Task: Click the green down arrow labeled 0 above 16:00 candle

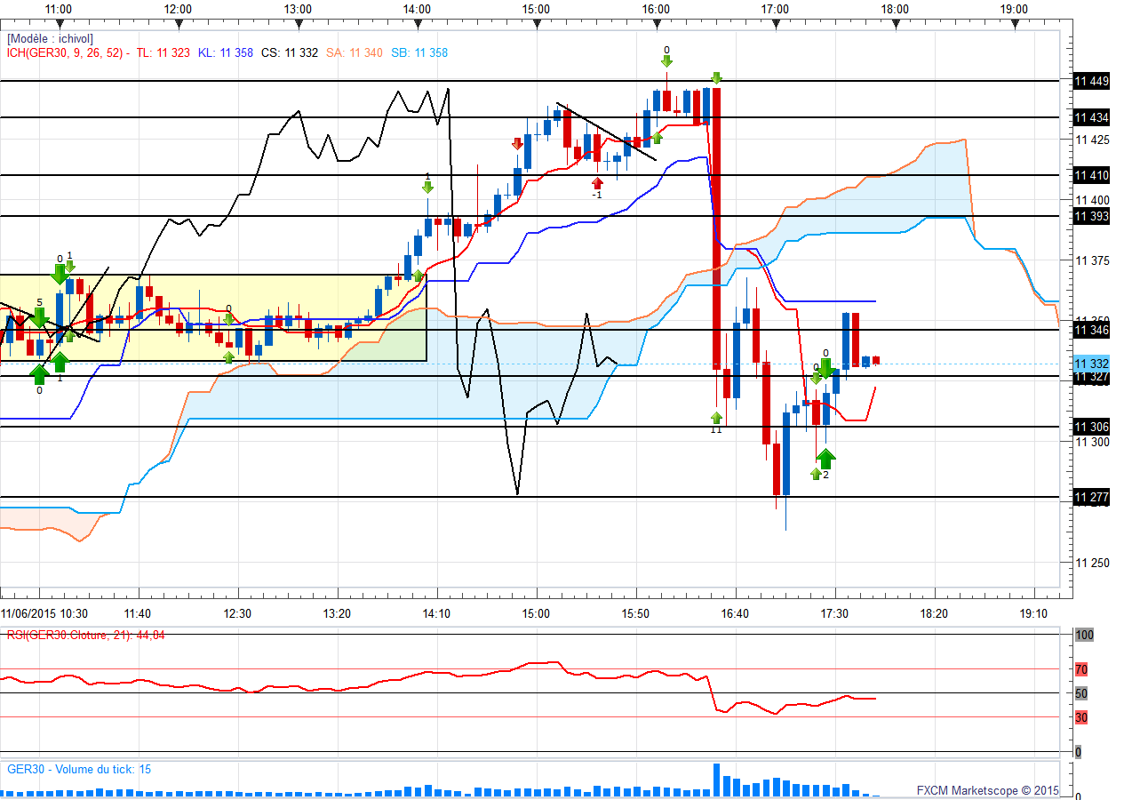Action: click(666, 60)
